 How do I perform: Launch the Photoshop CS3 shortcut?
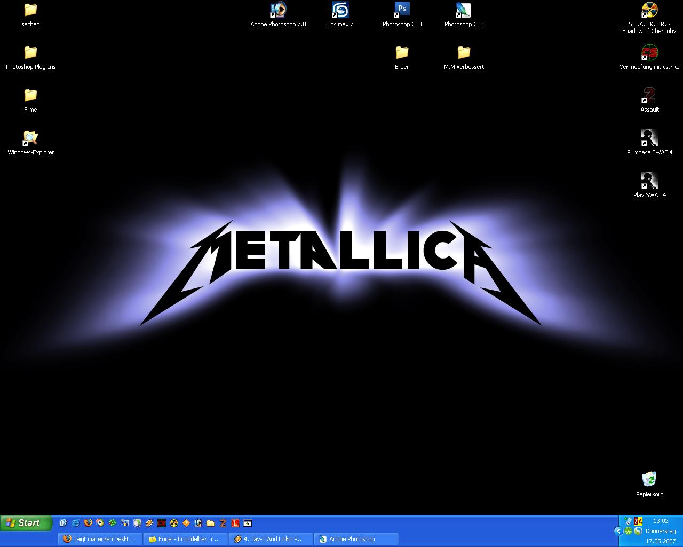(x=402, y=15)
